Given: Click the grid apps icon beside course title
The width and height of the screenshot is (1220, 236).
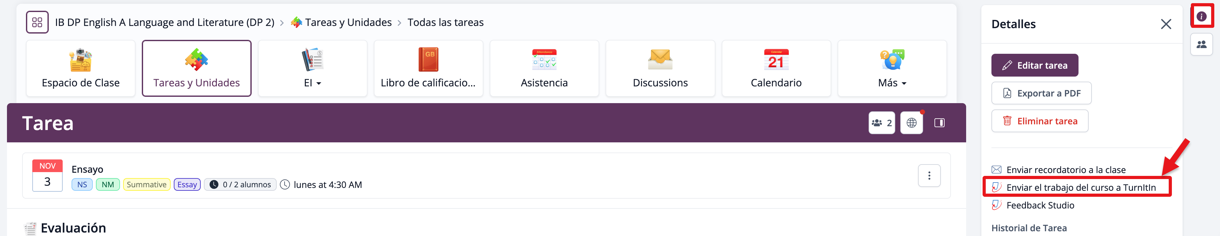Looking at the screenshot, I should coord(37,22).
